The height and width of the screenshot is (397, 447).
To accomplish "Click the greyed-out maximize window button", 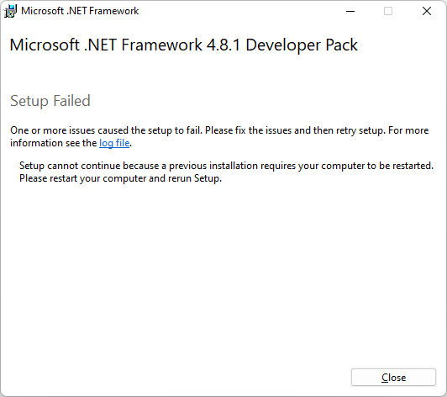I will click(x=388, y=11).
